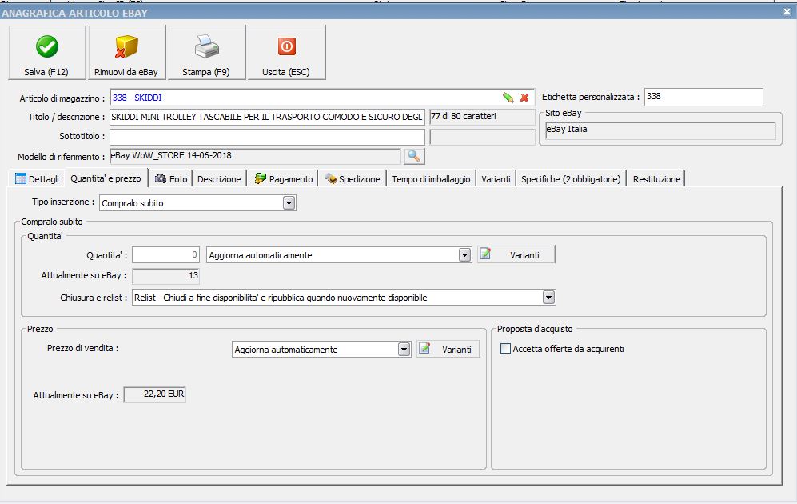Open the Dettagli tab
Image resolution: width=797 pixels, height=504 pixels.
(38, 179)
